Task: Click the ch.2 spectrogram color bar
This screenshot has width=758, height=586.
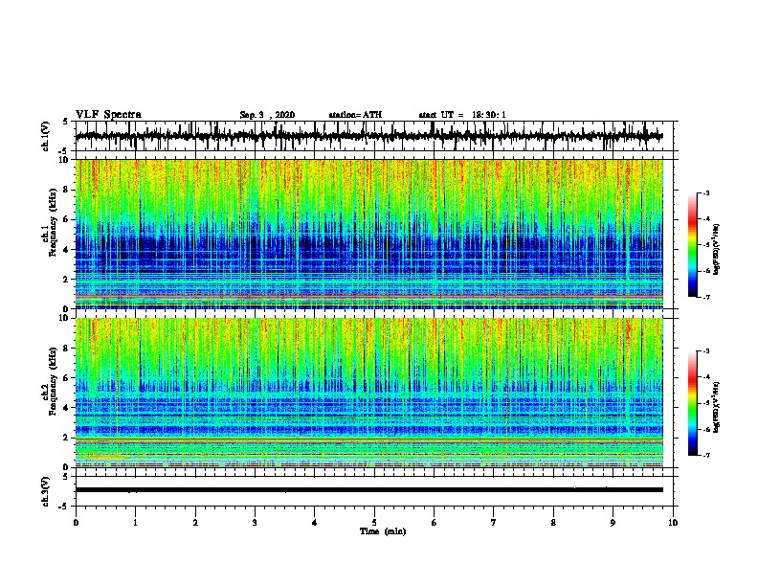Action: click(x=692, y=403)
